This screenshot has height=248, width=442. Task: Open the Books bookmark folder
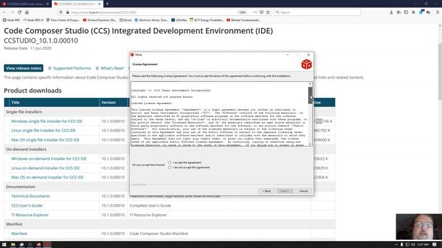[x=126, y=20]
